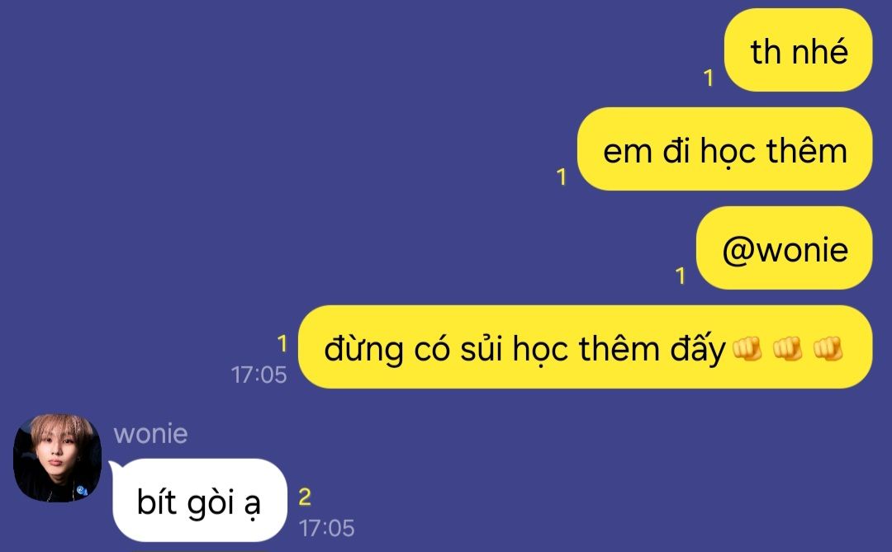Select the 'bít gòi ạ' reply bubble
Image resolution: width=892 pixels, height=552 pixels.
(x=200, y=500)
